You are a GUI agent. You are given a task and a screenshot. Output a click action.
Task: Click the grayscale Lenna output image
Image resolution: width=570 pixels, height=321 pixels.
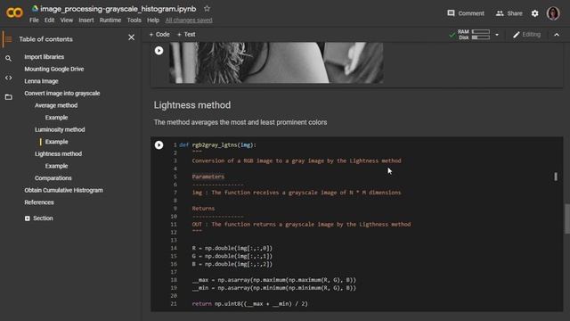[276, 62]
